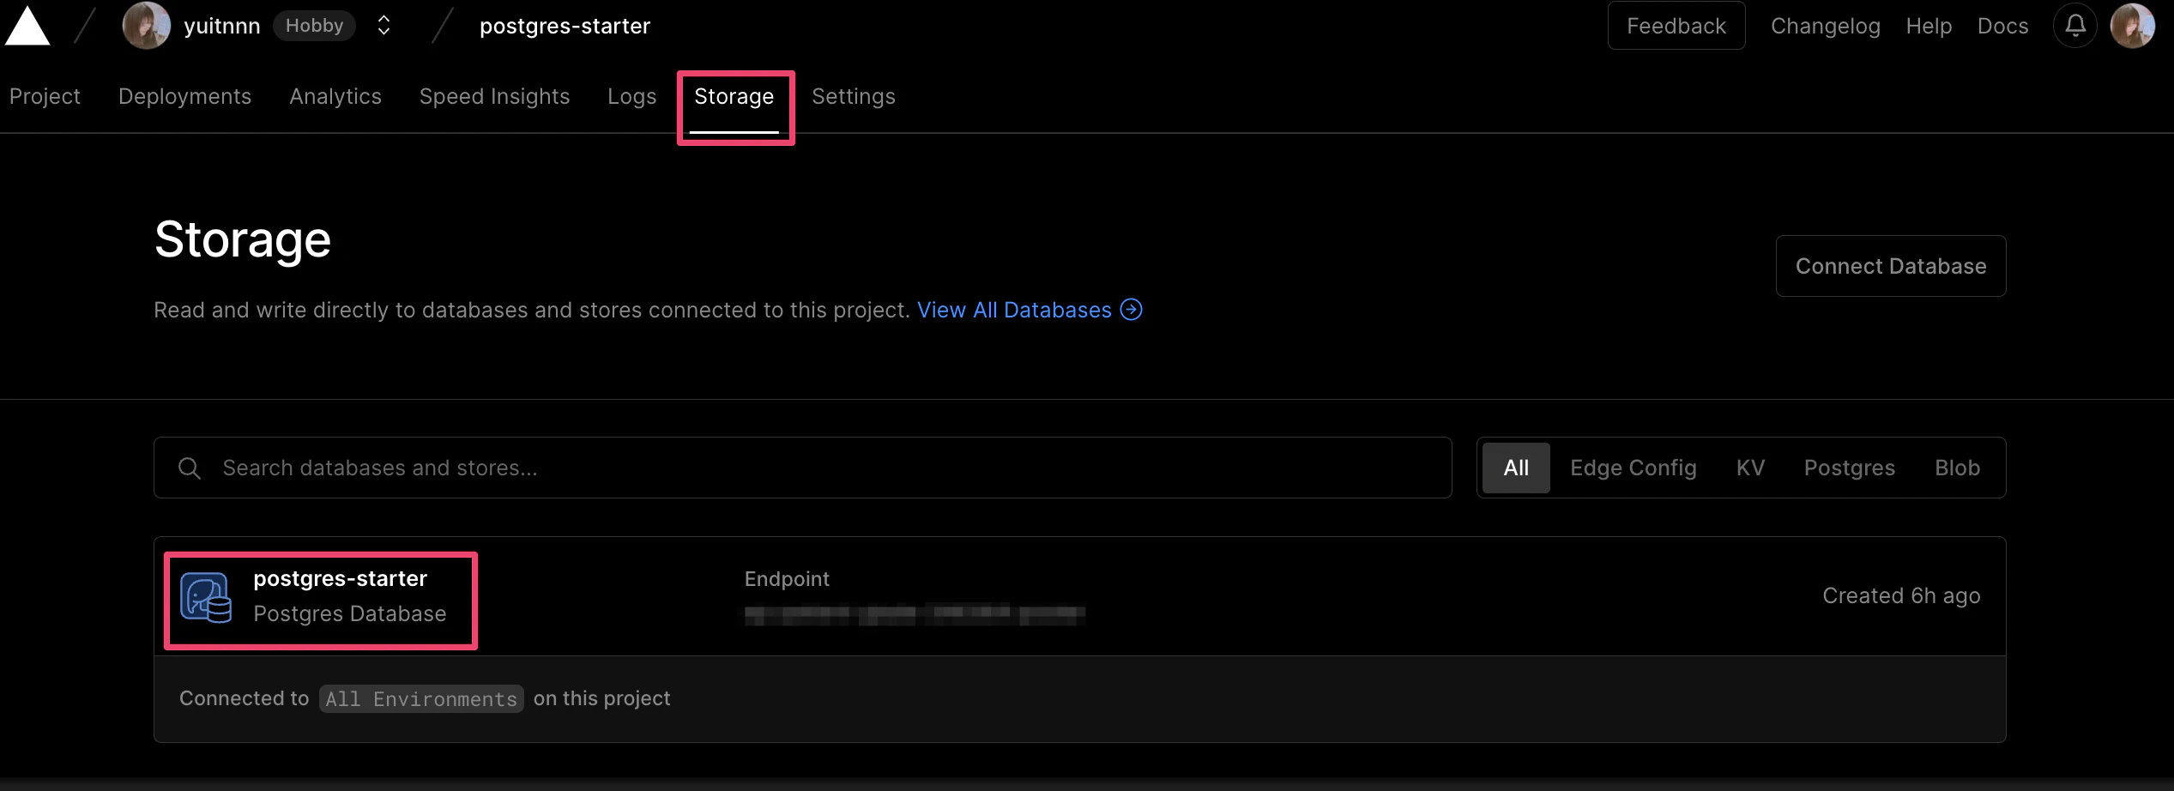Filter storage by Blob

coord(1958,468)
